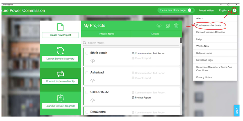Click the Connect to device directly button
243x121 pixels.
click(60, 81)
